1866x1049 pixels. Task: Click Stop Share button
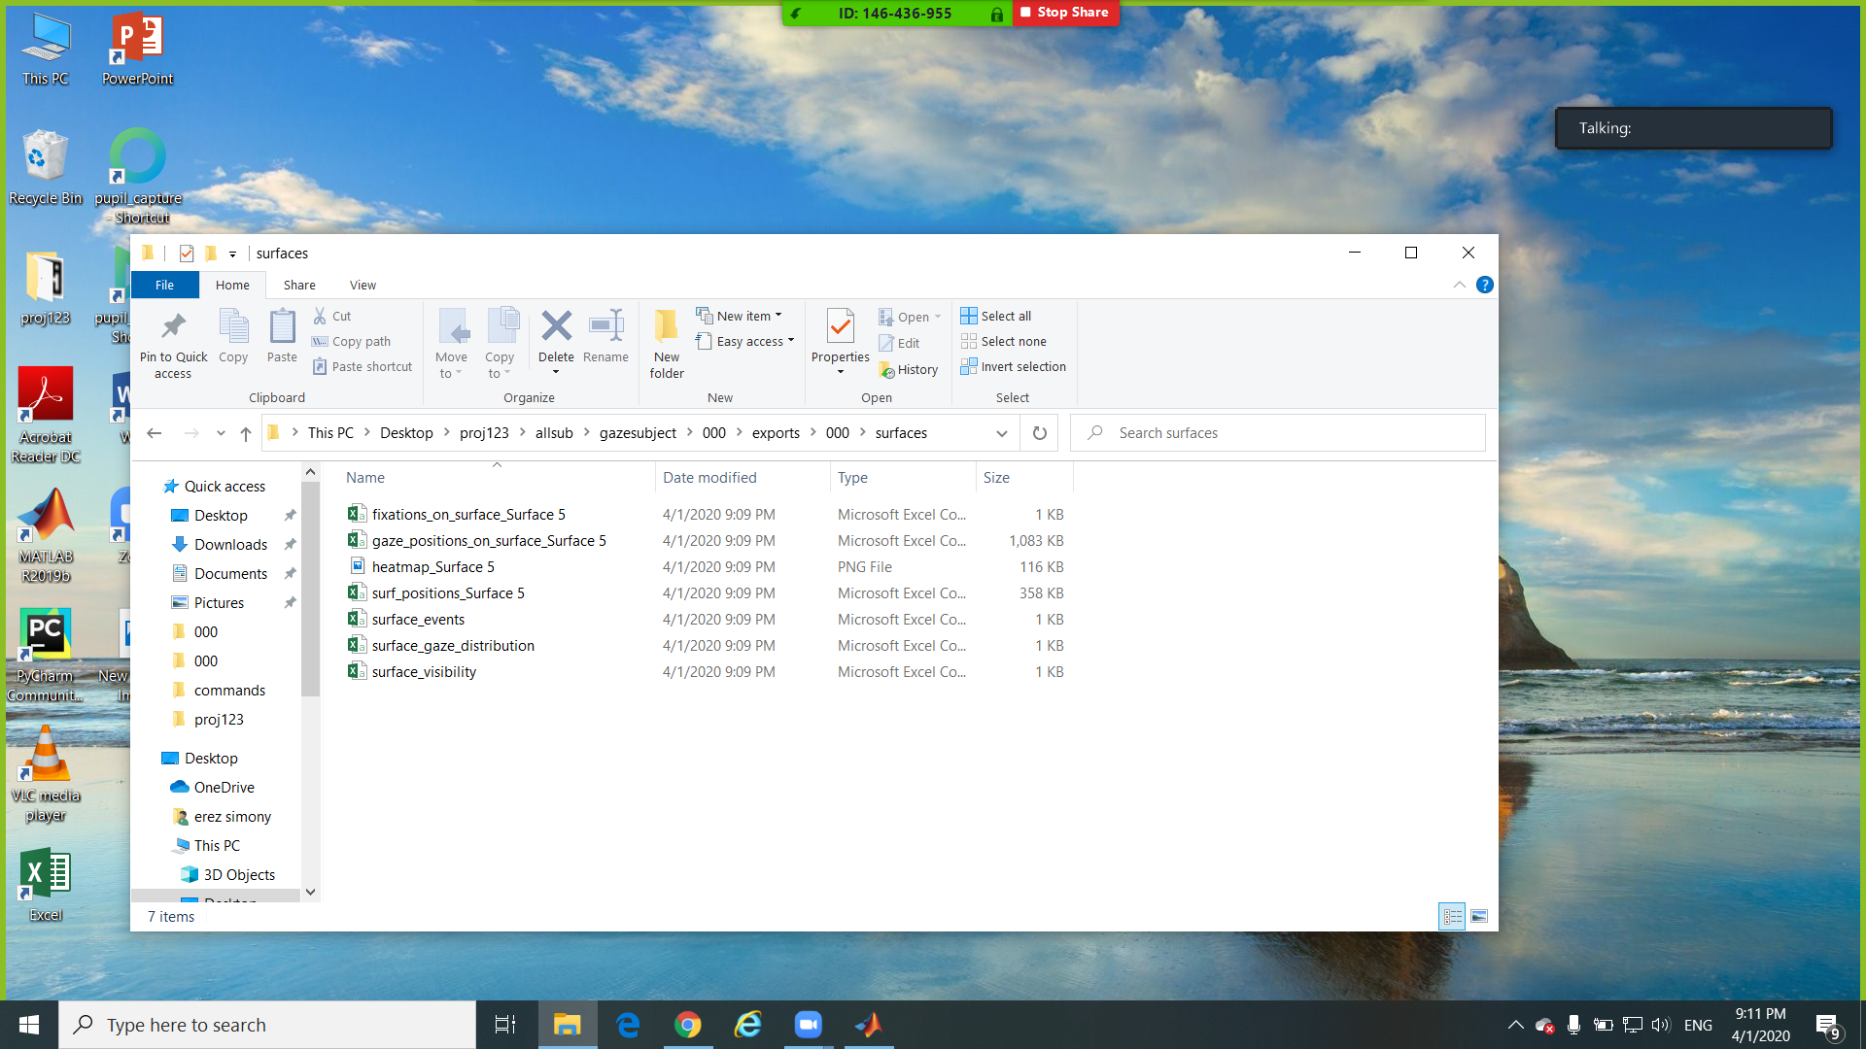(x=1065, y=13)
